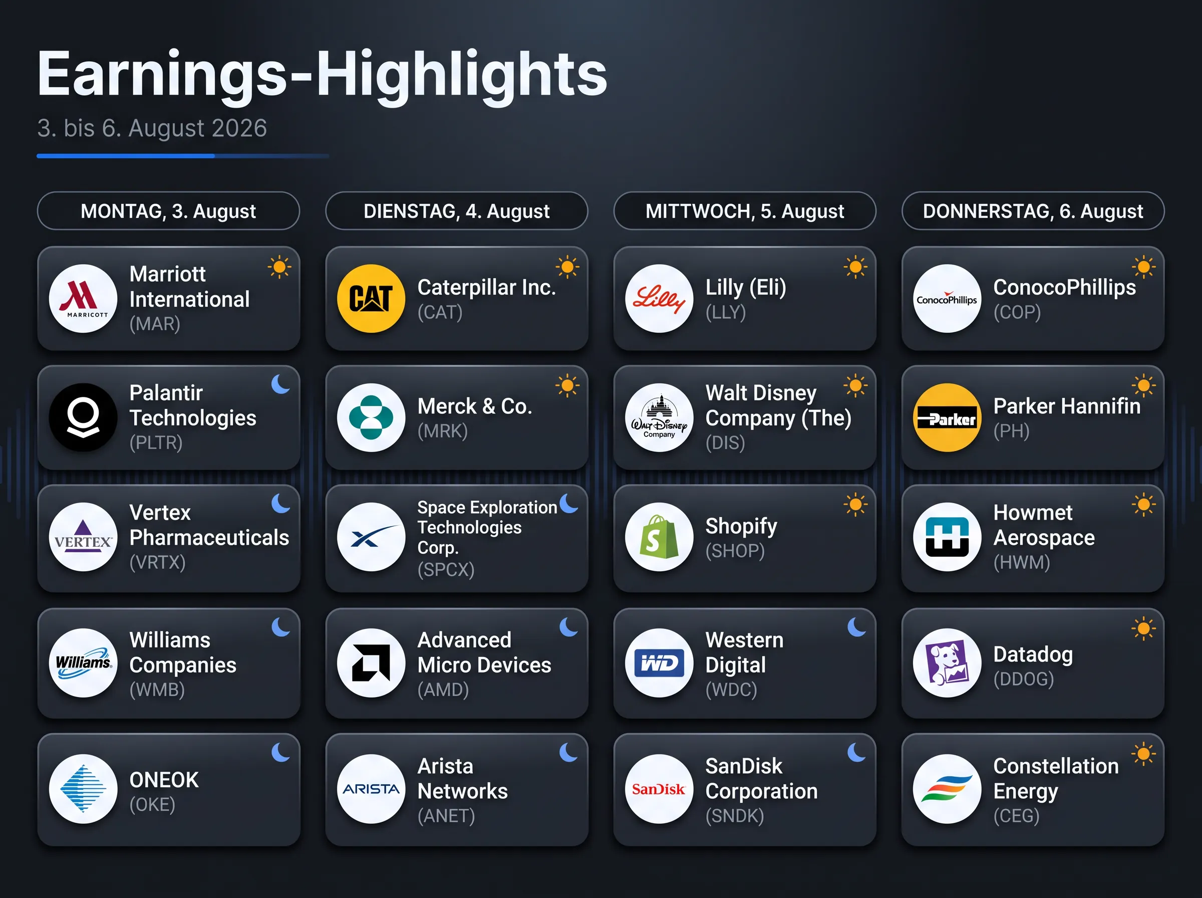
Task: Click the moon icon on the Western Digital card
Action: [856, 627]
